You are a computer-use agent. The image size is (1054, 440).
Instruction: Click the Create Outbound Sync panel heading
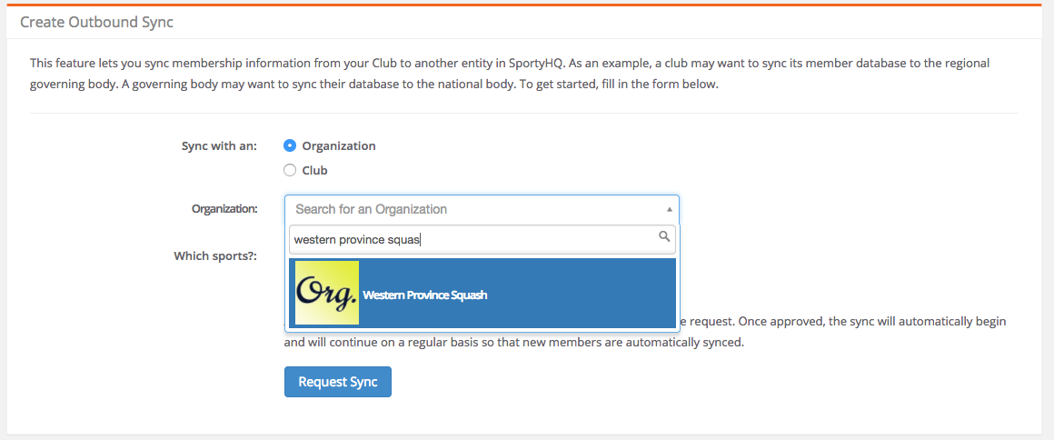(97, 22)
